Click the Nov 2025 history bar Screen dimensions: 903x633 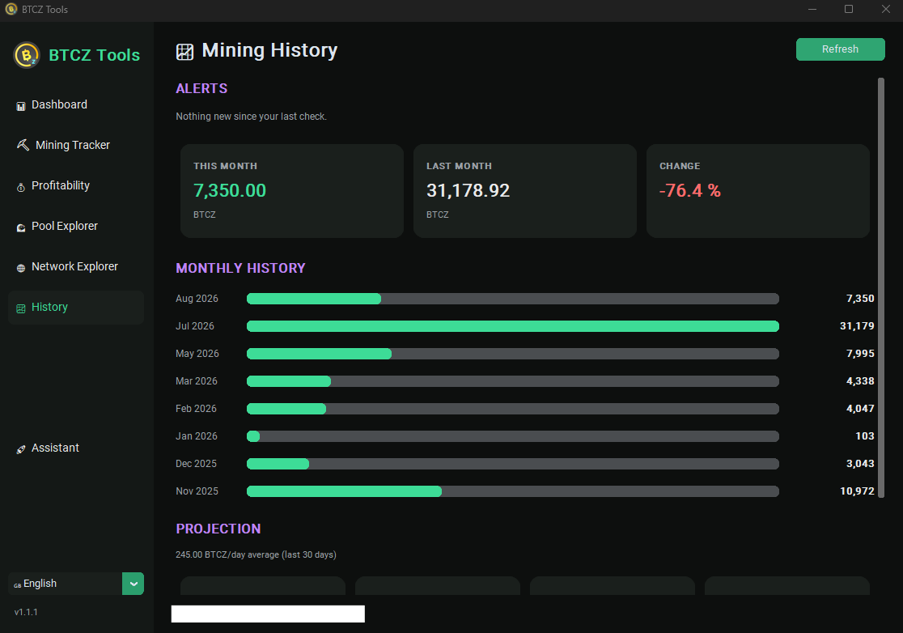pos(512,491)
